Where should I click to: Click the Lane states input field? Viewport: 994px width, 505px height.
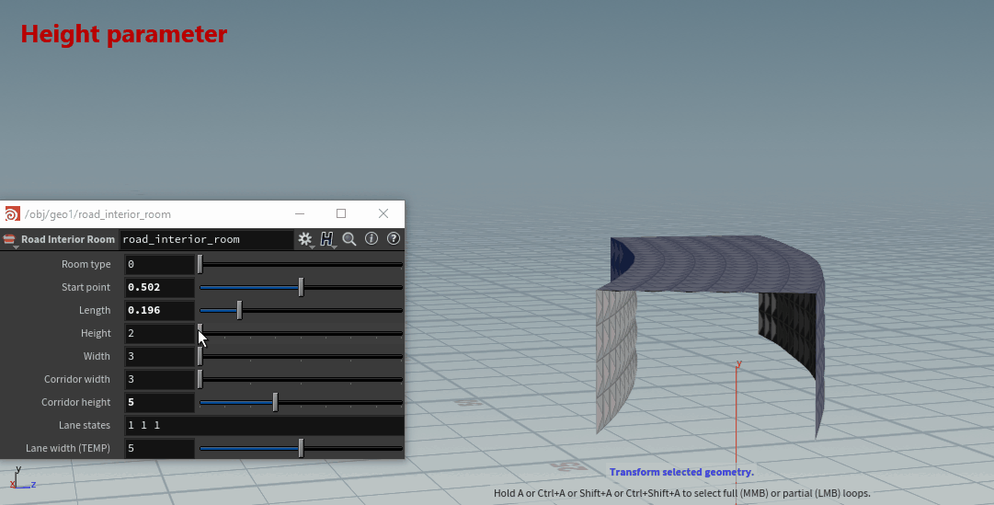pyautogui.click(x=263, y=425)
